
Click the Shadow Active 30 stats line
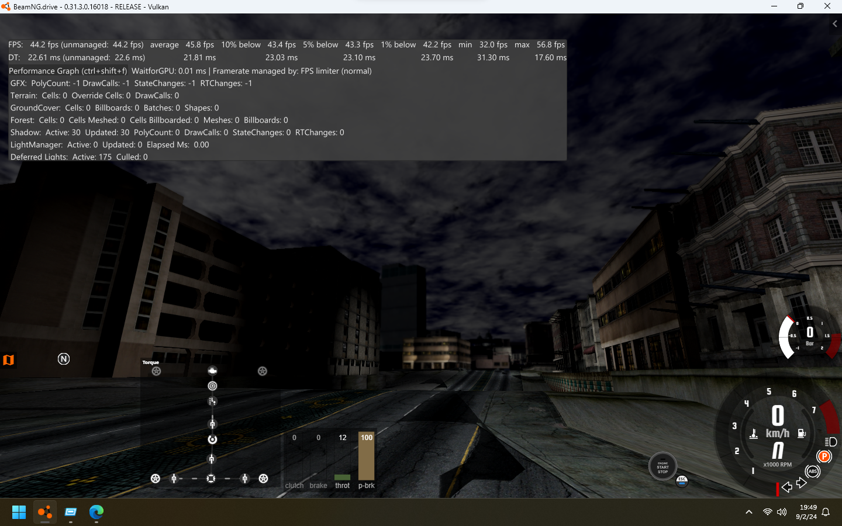click(177, 132)
